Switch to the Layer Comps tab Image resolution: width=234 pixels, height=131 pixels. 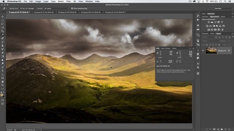(x=165, y=48)
